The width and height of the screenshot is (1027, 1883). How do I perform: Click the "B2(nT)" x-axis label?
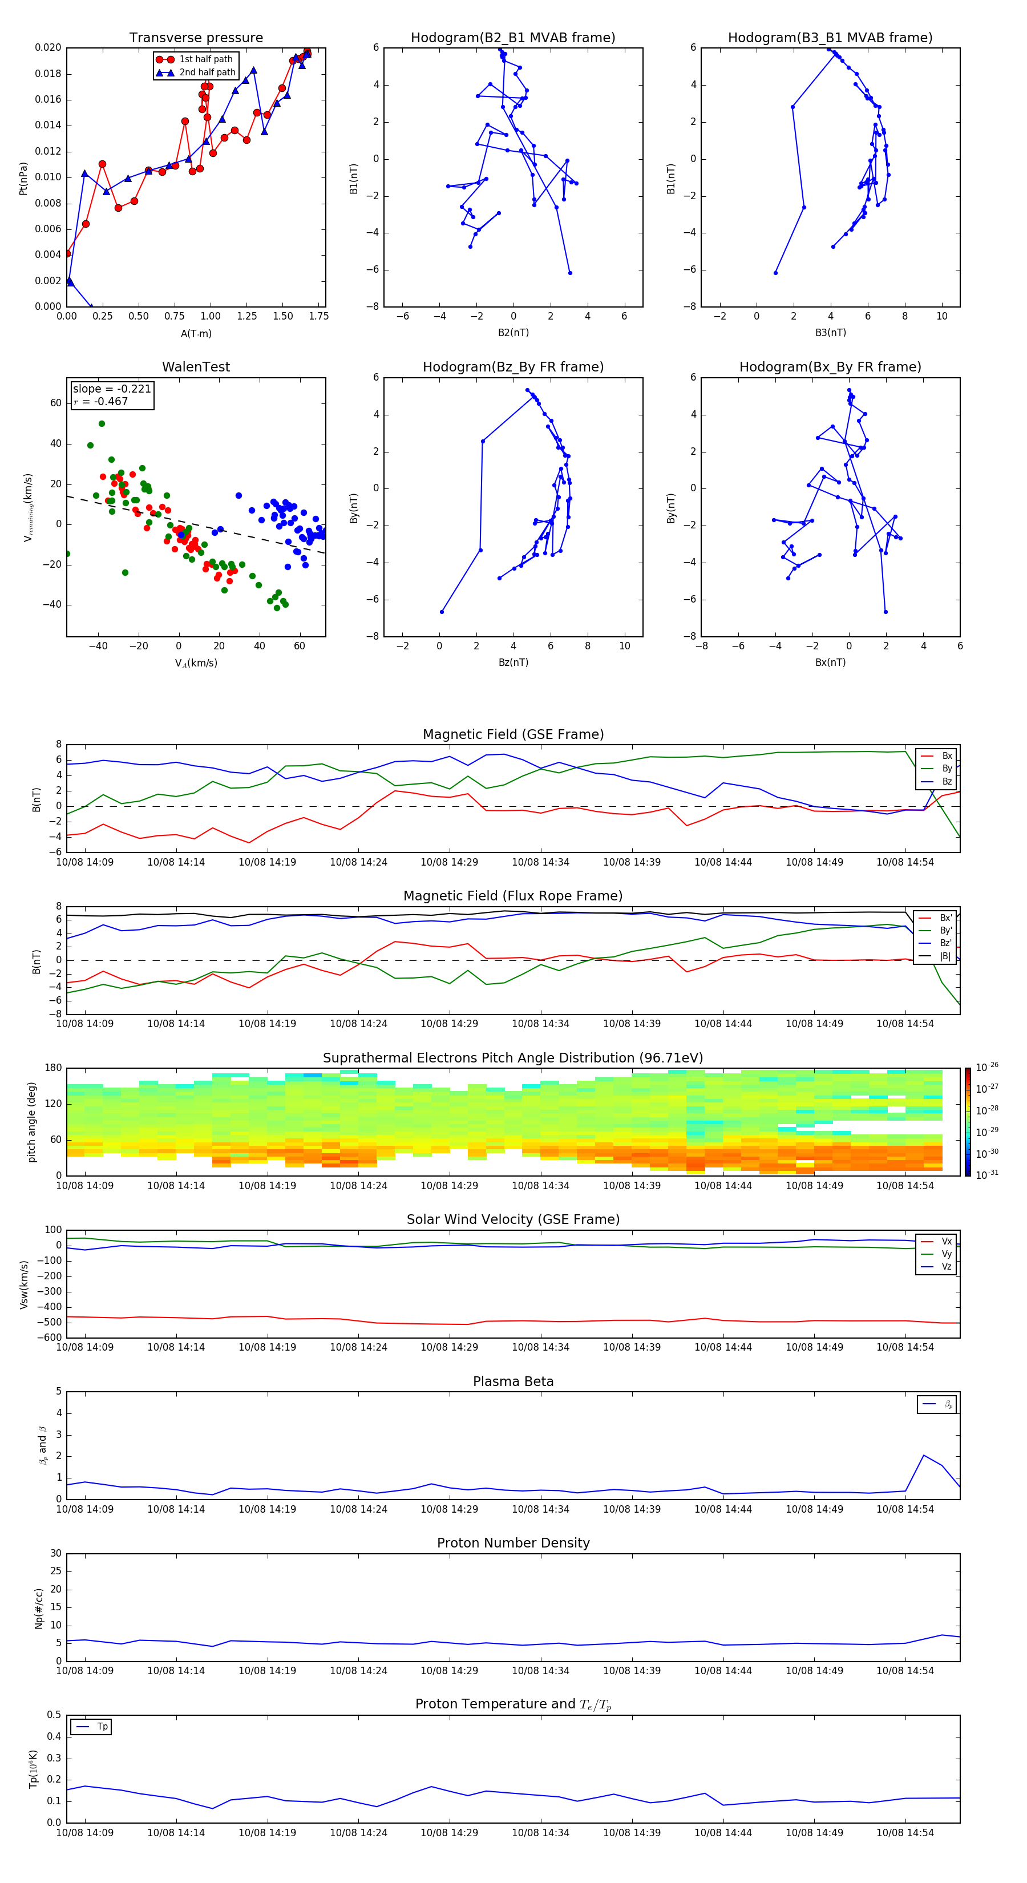coord(513,333)
